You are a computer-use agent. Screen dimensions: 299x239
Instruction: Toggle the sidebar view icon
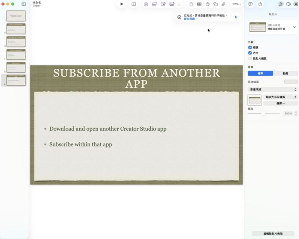point(24,4)
